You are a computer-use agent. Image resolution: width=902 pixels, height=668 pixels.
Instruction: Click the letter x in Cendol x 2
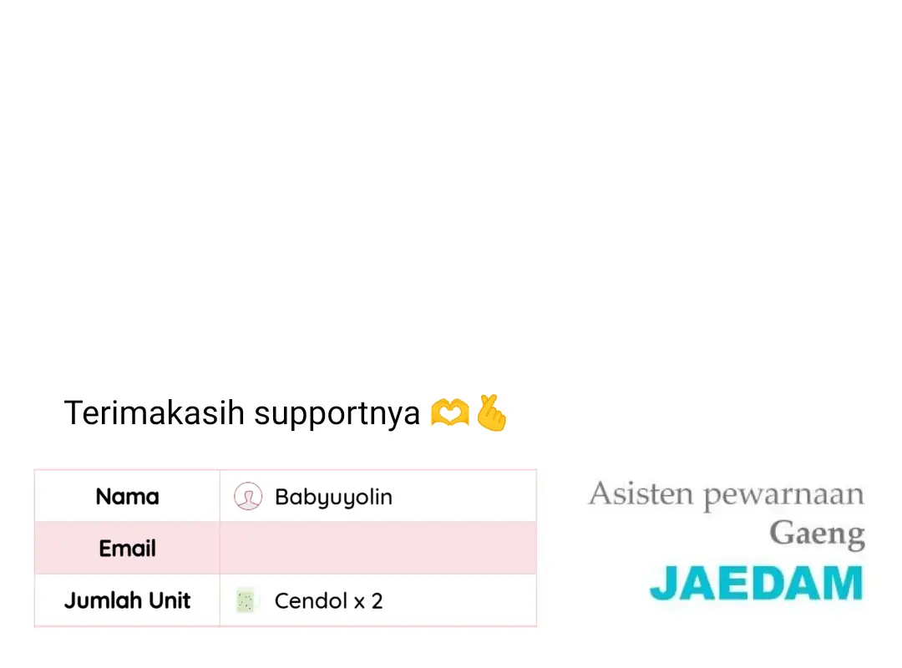pyautogui.click(x=359, y=603)
